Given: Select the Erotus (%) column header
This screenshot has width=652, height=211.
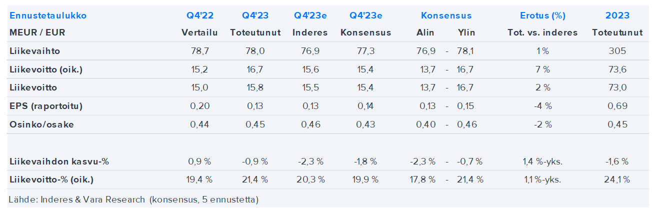Looking at the screenshot, I should (542, 15).
